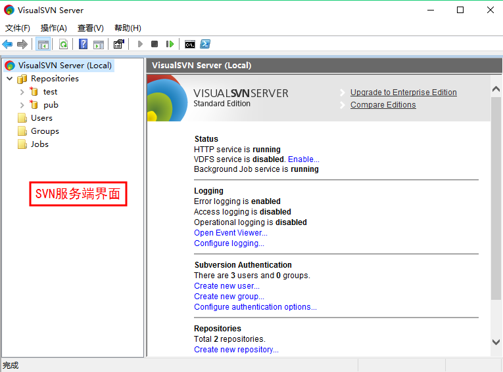
Task: Click the Groups folder icon
Action: [x=22, y=131]
